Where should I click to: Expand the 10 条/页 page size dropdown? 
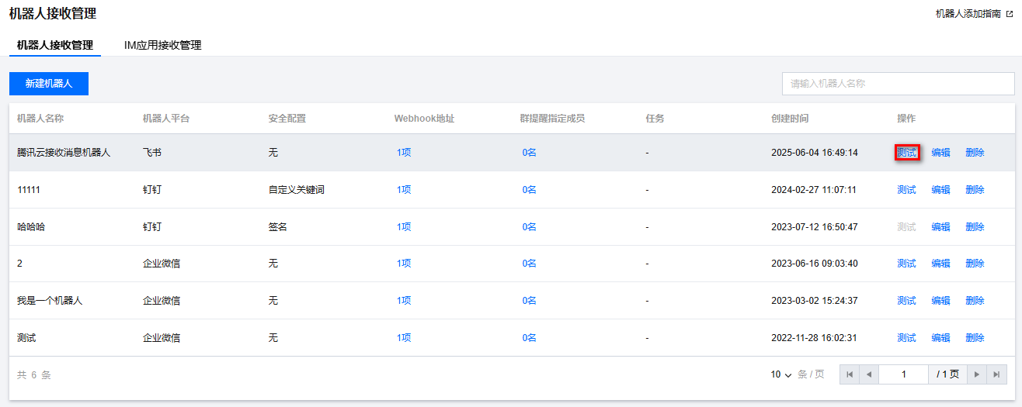click(781, 374)
